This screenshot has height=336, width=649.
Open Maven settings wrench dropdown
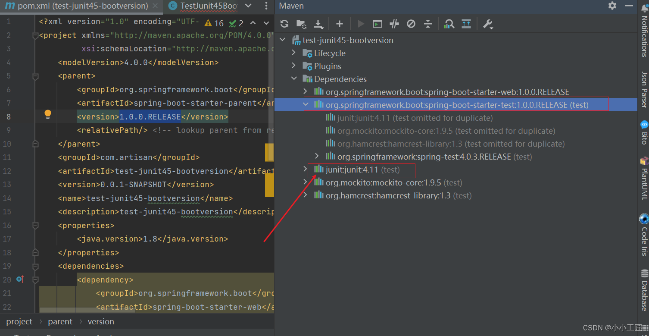488,24
